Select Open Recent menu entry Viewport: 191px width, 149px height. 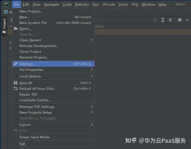[x=53, y=40]
